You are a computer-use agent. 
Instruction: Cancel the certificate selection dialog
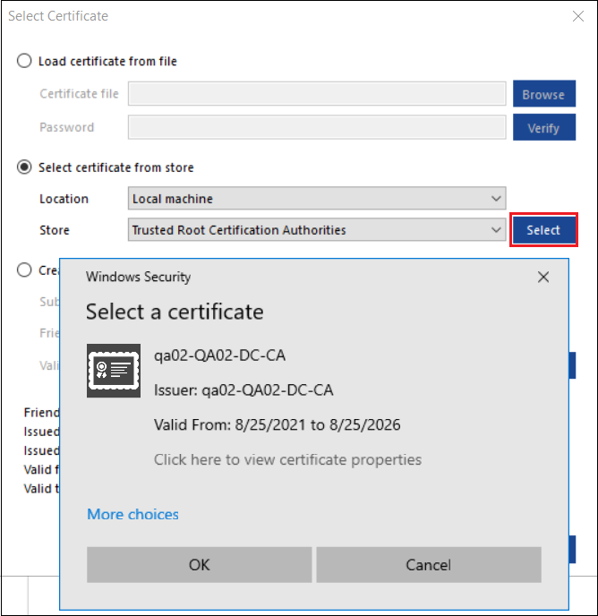(x=428, y=565)
